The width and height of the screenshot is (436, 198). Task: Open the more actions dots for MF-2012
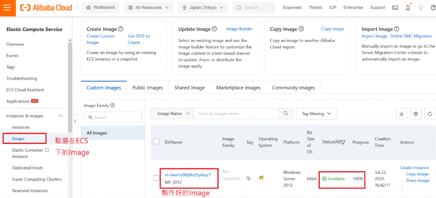click(x=402, y=189)
